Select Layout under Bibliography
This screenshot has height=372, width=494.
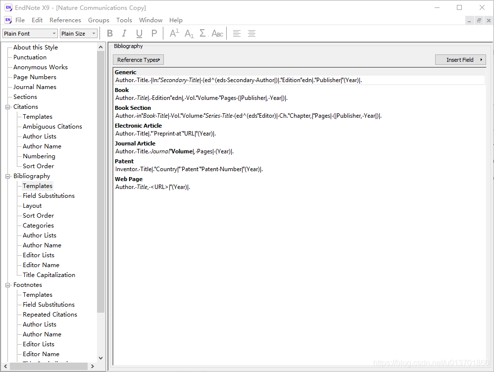pyautogui.click(x=32, y=206)
